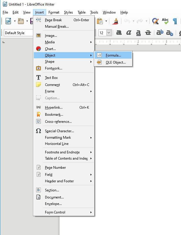The width and height of the screenshot is (181, 235).
Task: Open the Open-file dropdown arrow
Action: (x=27, y=21)
